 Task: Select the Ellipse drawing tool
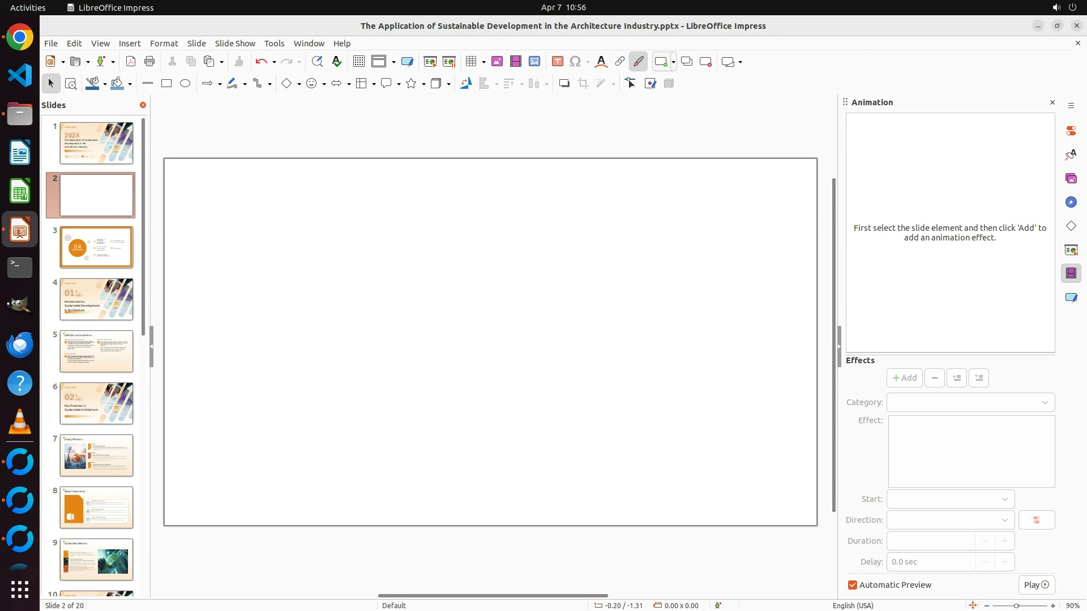click(x=185, y=84)
